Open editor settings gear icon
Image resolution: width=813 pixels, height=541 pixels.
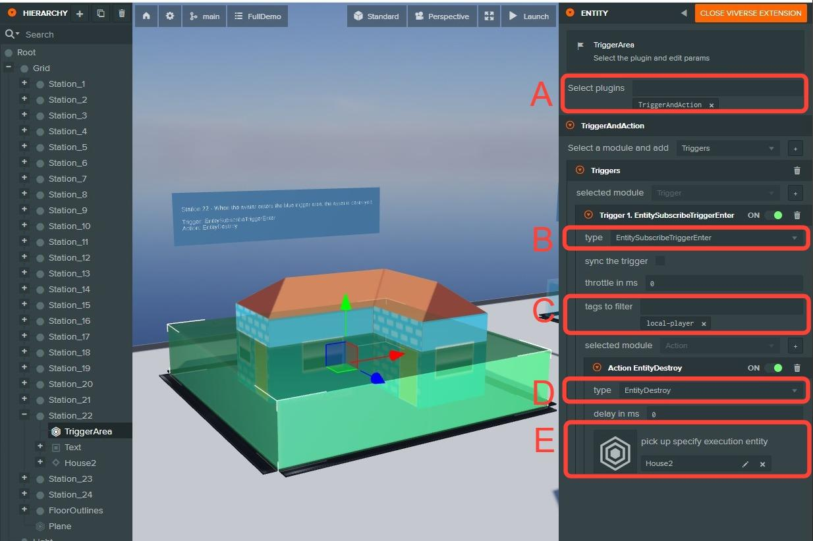(170, 16)
